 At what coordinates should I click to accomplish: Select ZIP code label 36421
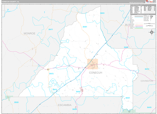(128, 98)
